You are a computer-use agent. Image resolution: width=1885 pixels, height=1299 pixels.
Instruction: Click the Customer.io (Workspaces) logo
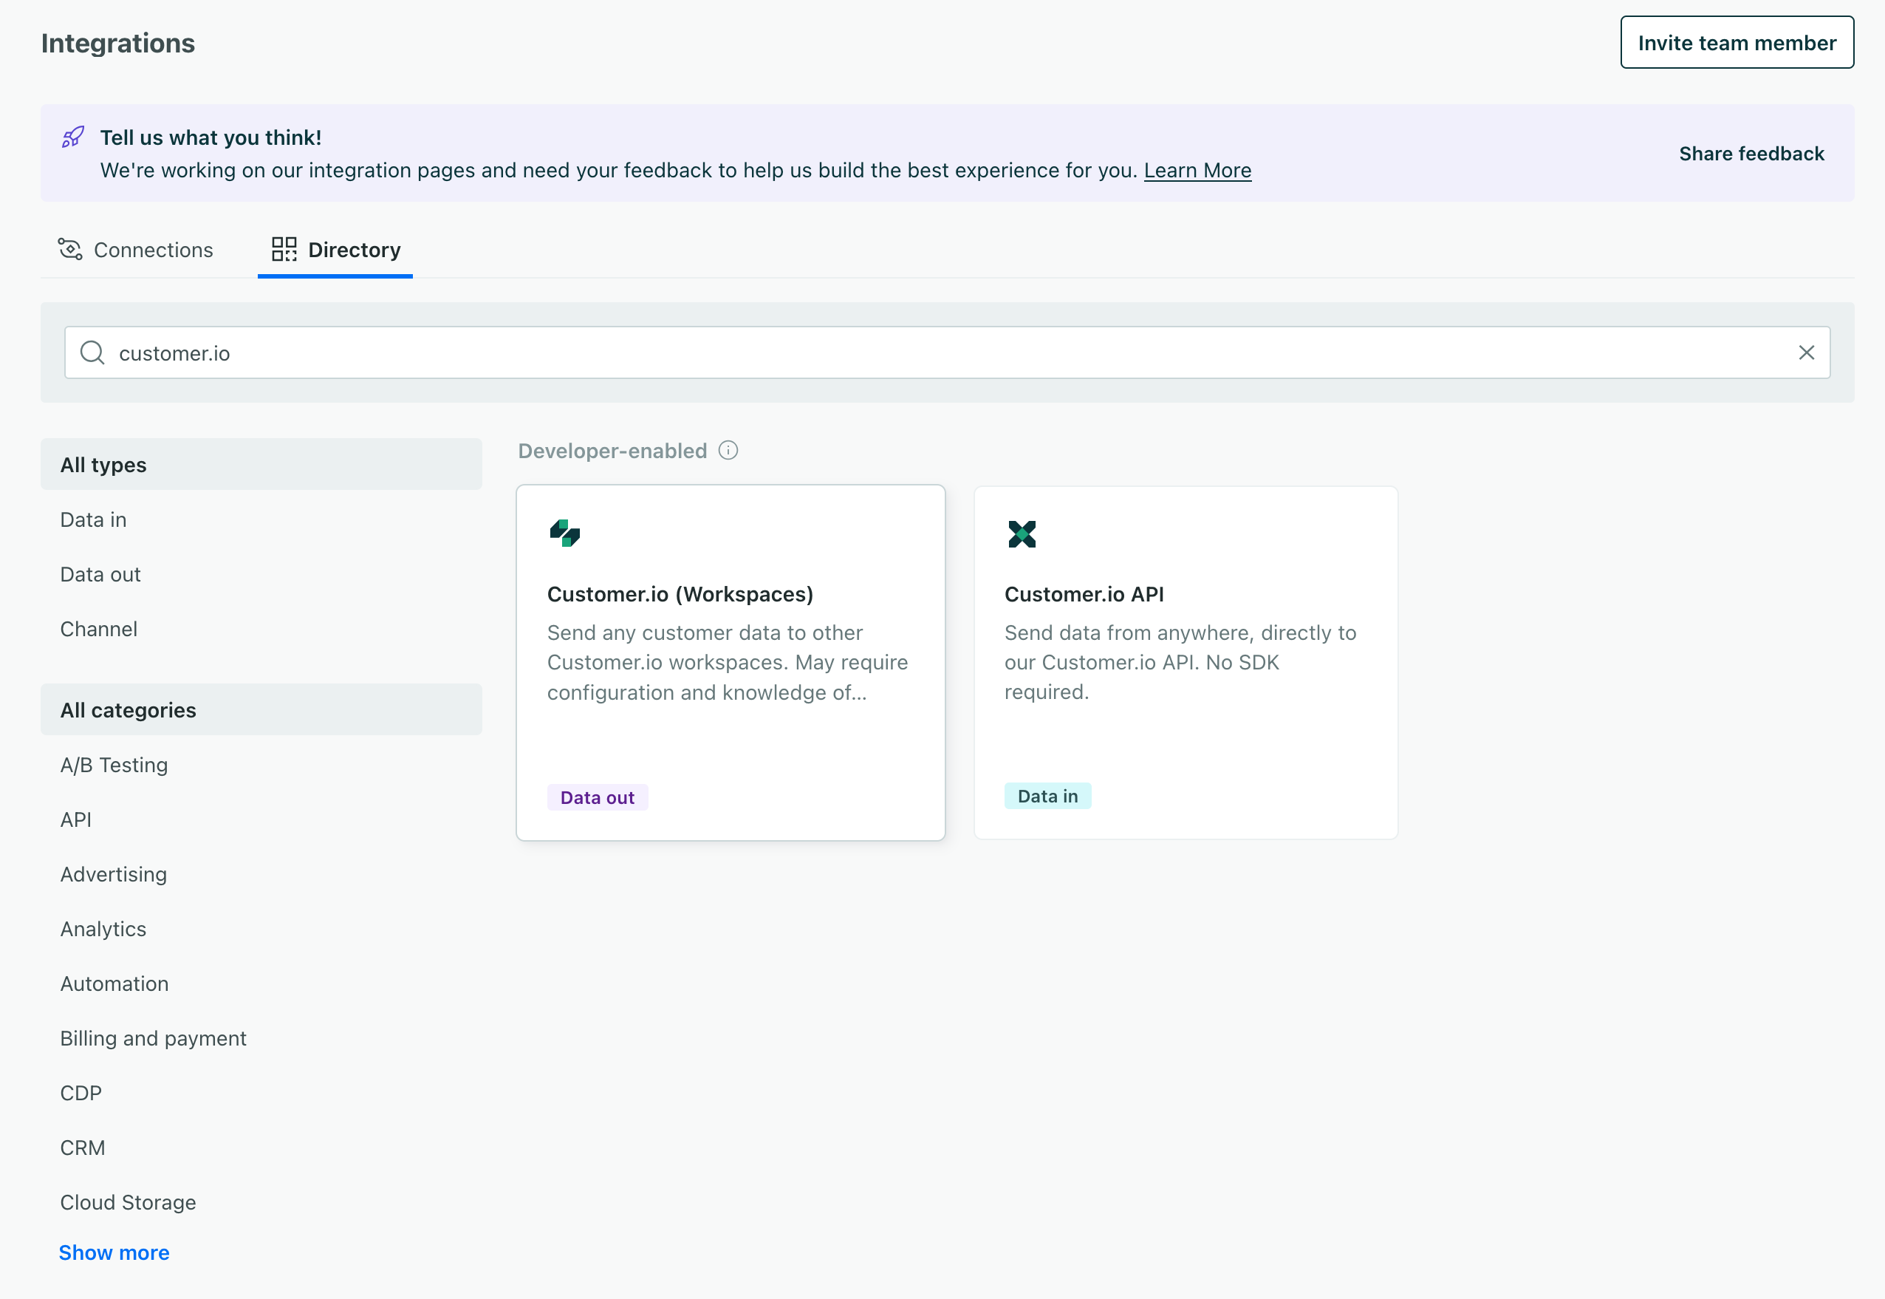565,532
